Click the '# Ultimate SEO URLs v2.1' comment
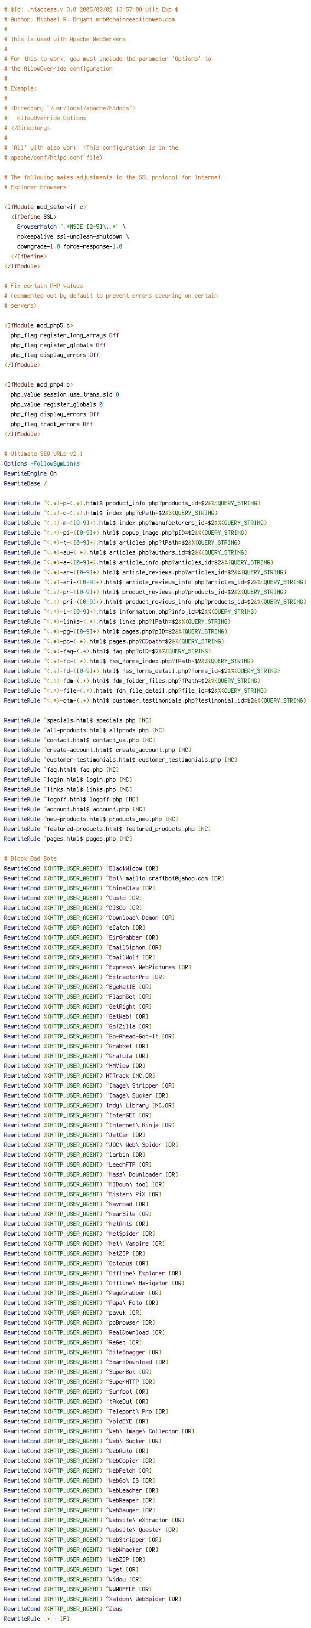This screenshot has width=311, height=1628. (43, 454)
